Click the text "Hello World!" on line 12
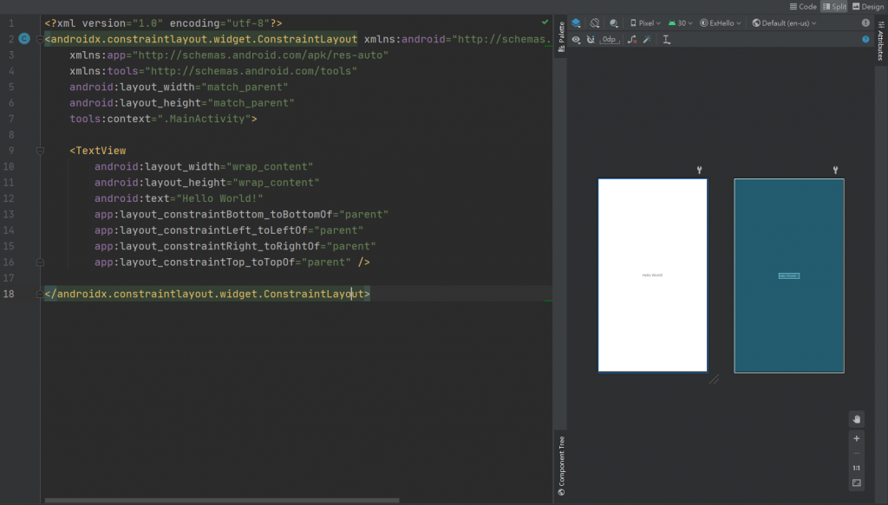This screenshot has height=505, width=888. pos(219,198)
